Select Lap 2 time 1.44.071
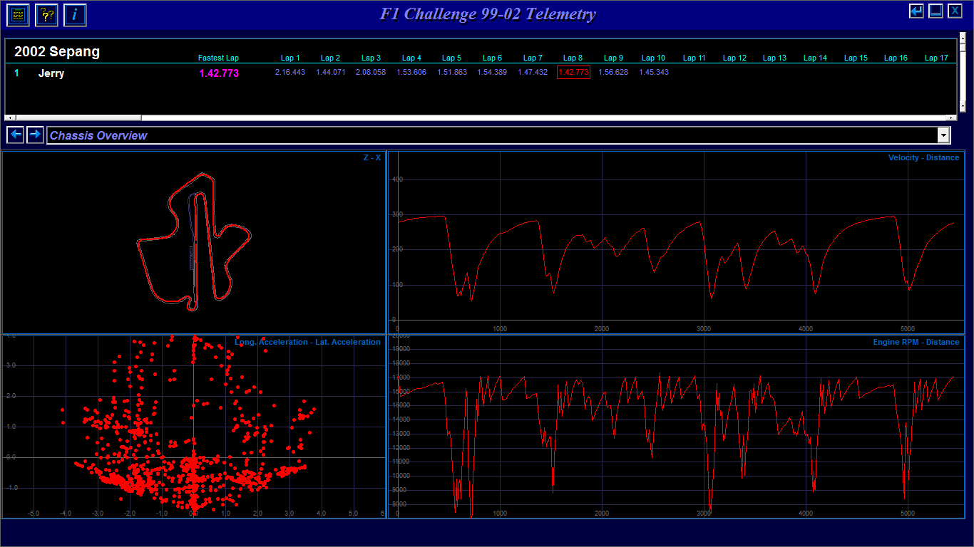This screenshot has height=547, width=974. (x=331, y=73)
